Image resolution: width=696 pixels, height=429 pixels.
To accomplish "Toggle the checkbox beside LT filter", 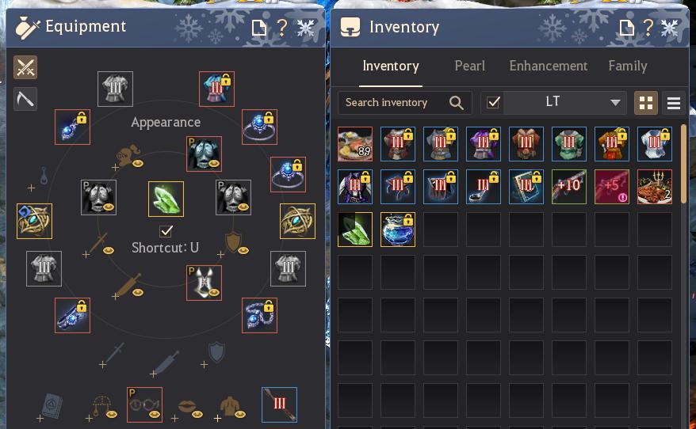I will pos(493,103).
